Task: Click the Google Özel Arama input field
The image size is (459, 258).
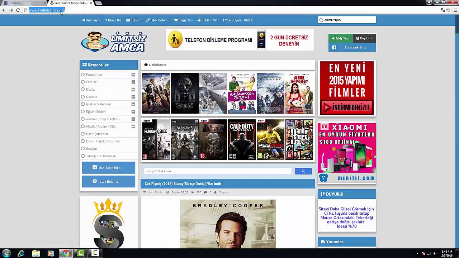Action: 218,171
